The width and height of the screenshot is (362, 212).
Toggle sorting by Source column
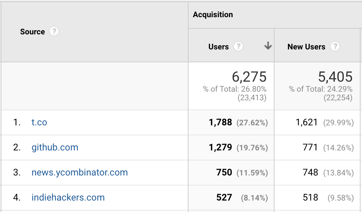[x=32, y=32]
